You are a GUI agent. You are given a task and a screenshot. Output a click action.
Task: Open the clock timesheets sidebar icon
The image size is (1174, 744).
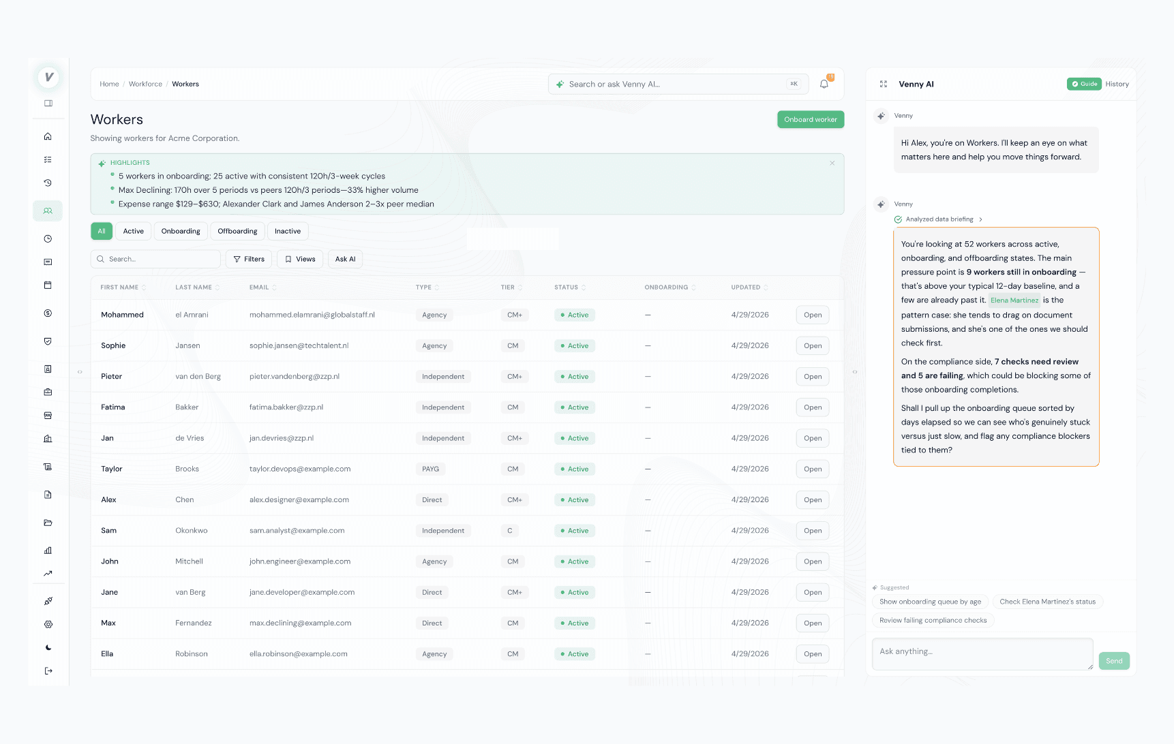pos(48,238)
